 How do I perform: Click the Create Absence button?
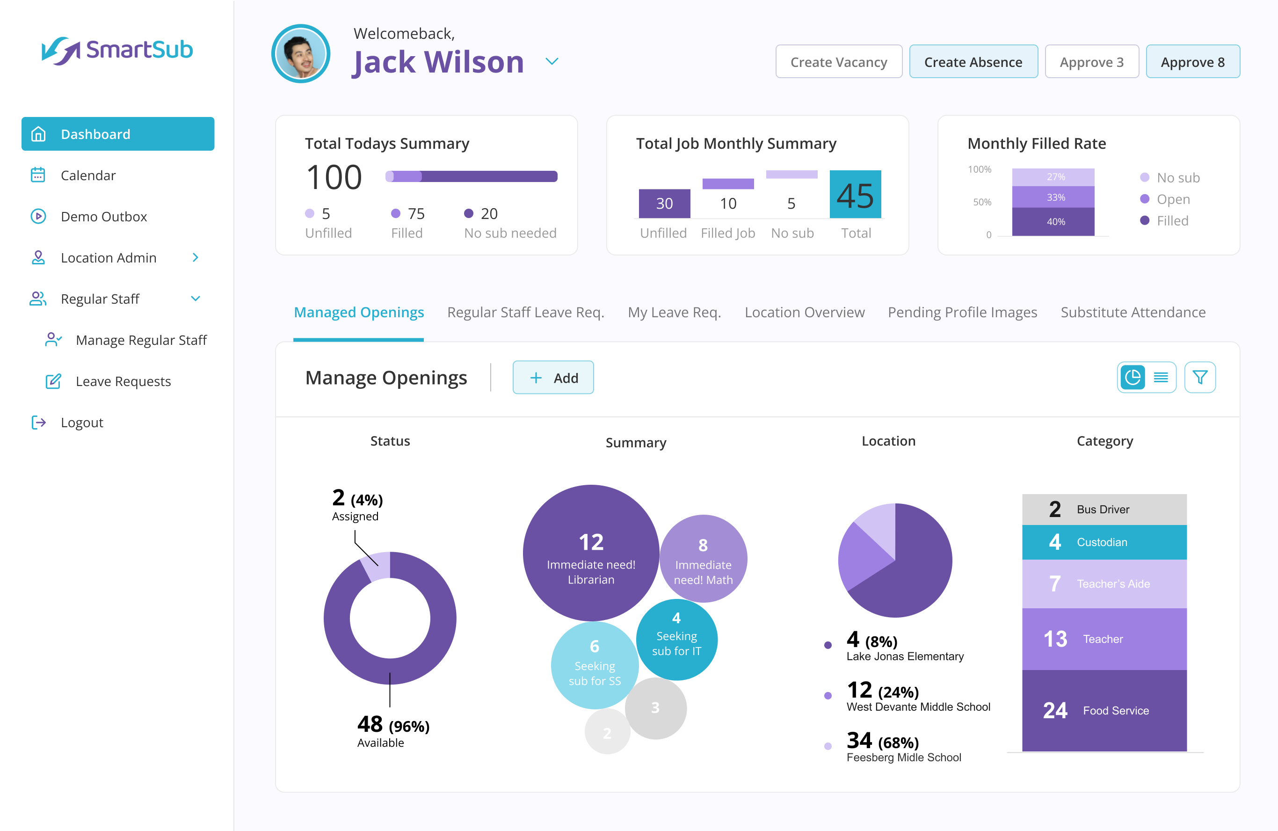973,62
